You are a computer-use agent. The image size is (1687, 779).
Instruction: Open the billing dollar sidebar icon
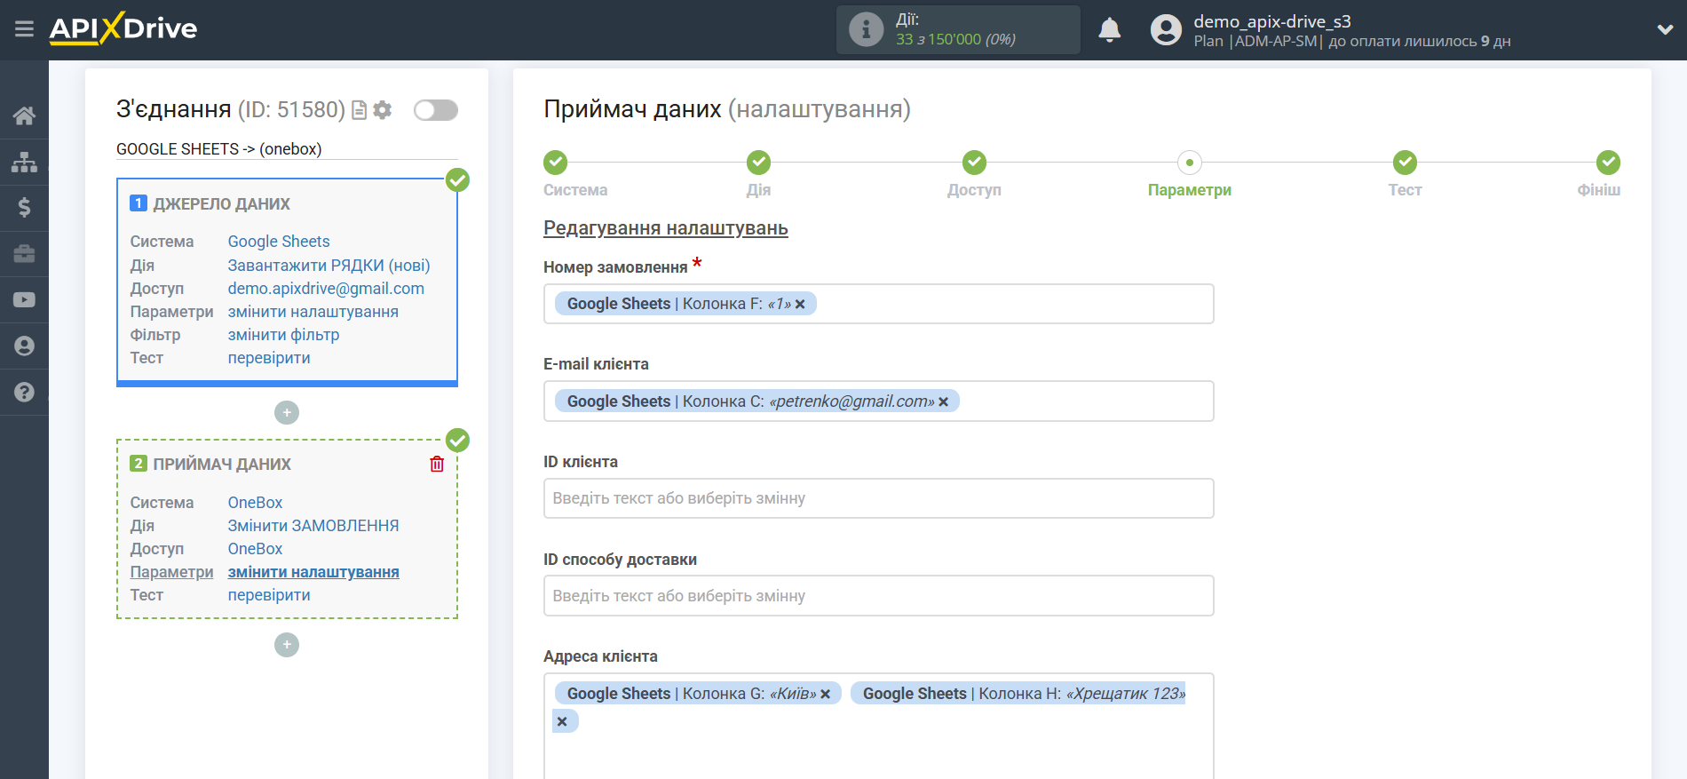click(24, 208)
